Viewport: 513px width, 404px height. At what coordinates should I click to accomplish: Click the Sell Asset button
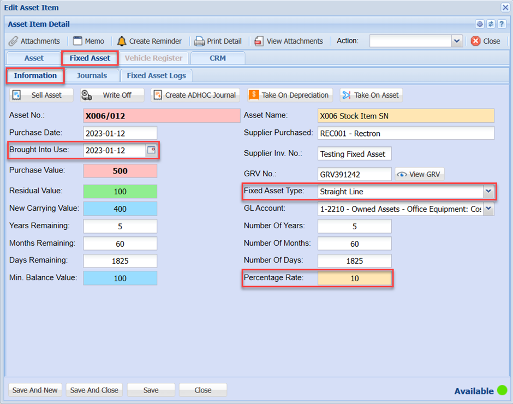point(41,95)
